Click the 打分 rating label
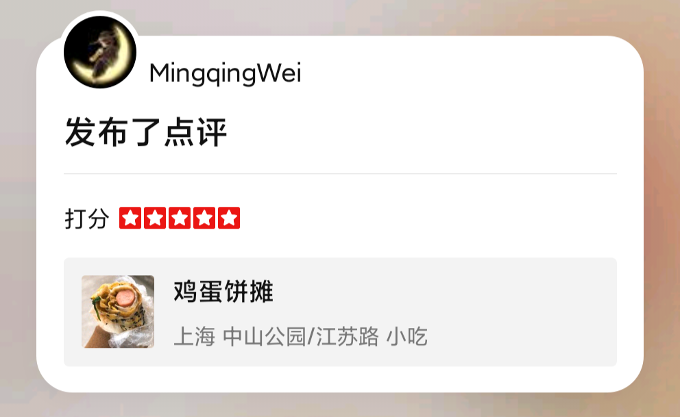 [87, 218]
